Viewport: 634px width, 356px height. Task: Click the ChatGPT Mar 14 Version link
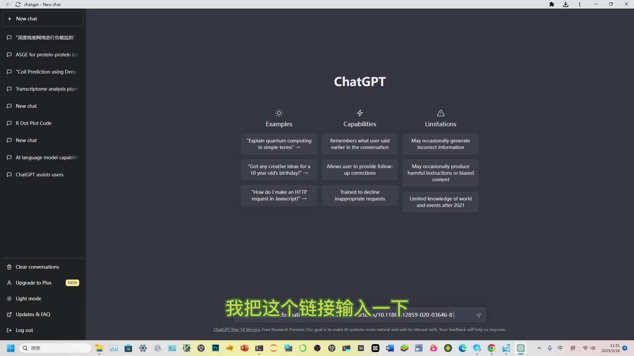pos(236,329)
